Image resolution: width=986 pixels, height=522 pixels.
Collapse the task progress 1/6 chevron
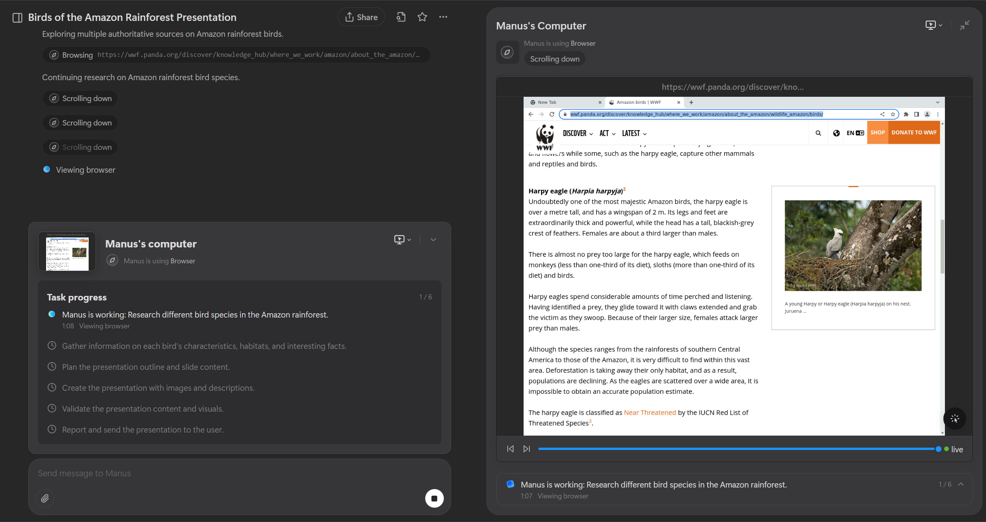[x=961, y=484]
